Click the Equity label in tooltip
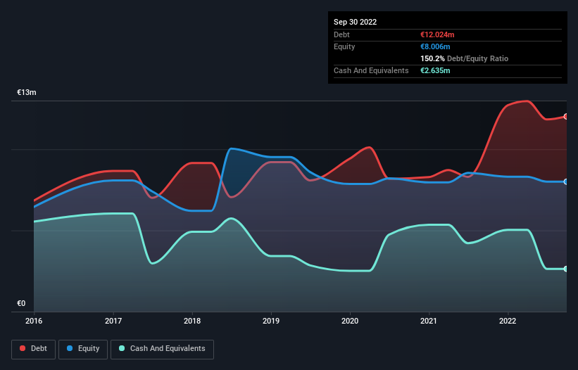This screenshot has height=370, width=578. (344, 46)
